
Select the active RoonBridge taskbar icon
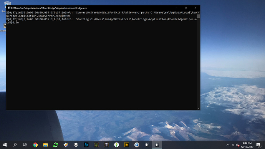[157, 145]
